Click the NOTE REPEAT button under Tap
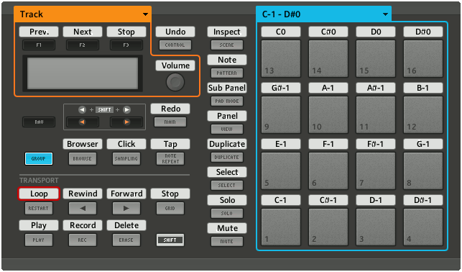This screenshot has height=272, width=462. tap(170, 159)
